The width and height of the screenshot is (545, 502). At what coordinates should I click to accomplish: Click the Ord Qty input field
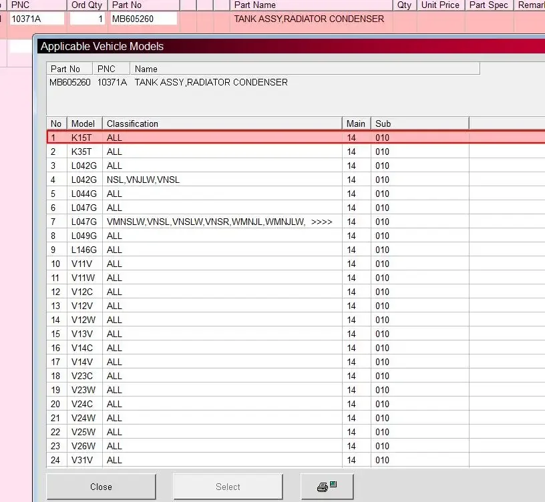point(87,19)
